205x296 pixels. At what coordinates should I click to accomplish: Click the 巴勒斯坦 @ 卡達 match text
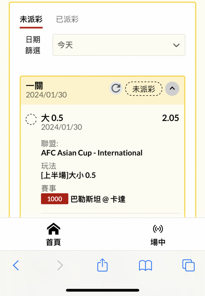click(98, 199)
